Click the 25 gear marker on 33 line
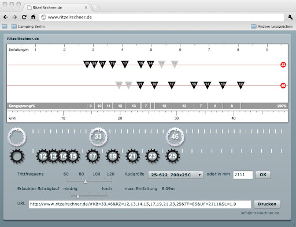This screenshot has height=227, width=296. pos(87,64)
